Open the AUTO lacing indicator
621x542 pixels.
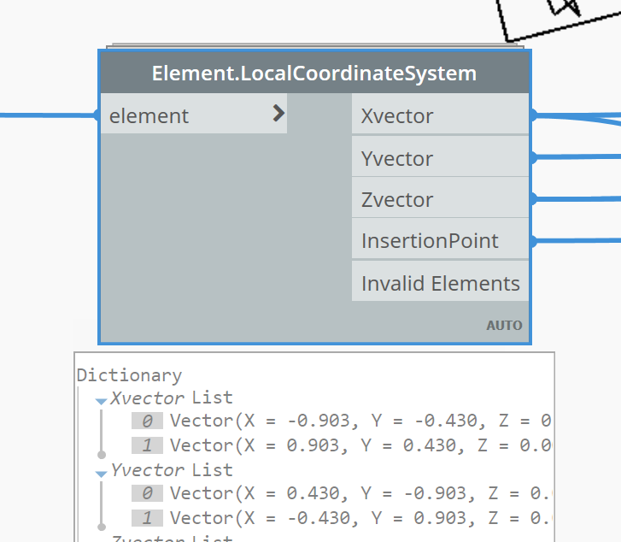(504, 325)
